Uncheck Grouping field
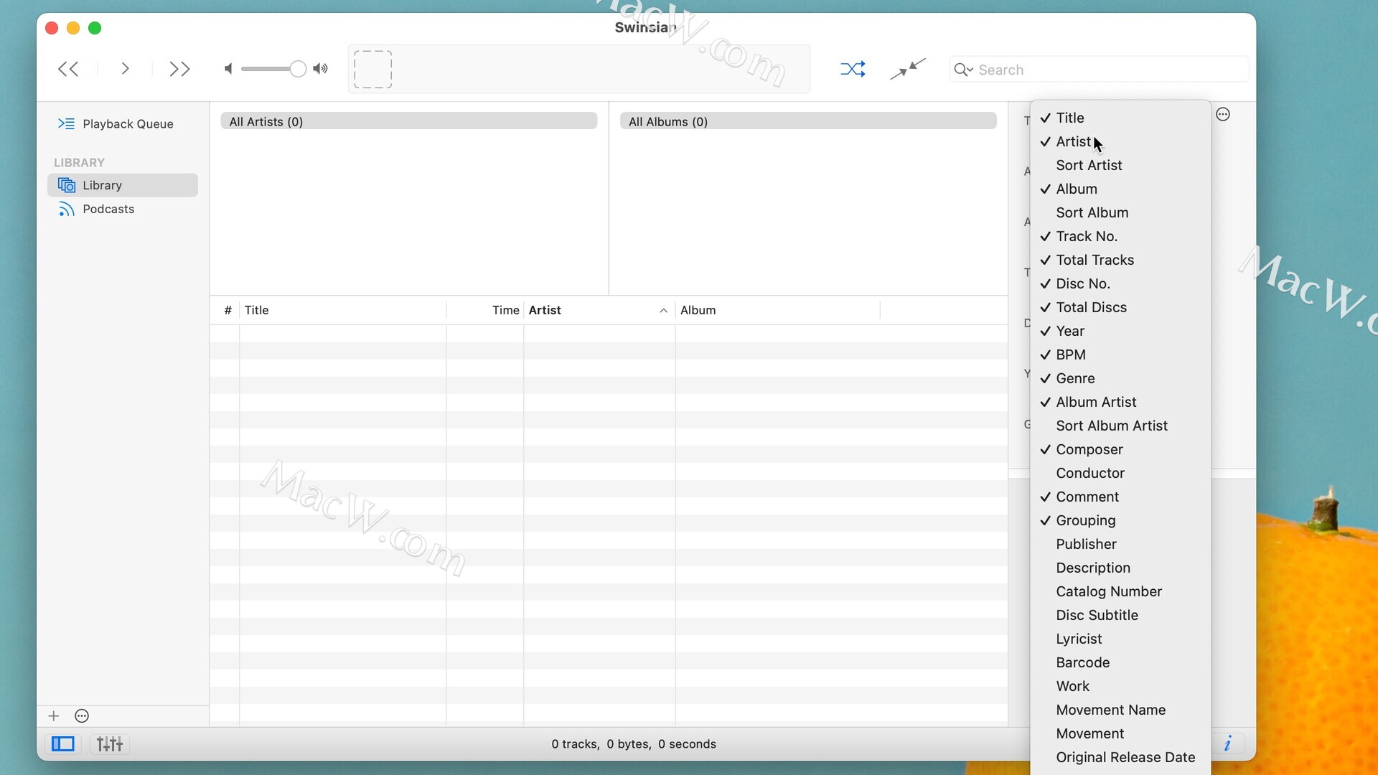The image size is (1378, 775). [x=1120, y=520]
